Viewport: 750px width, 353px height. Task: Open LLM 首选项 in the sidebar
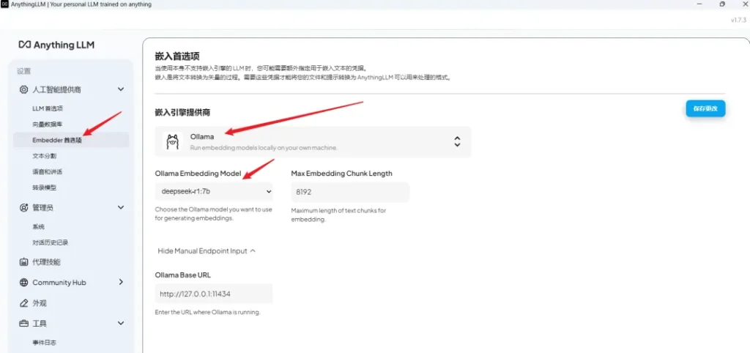click(48, 108)
